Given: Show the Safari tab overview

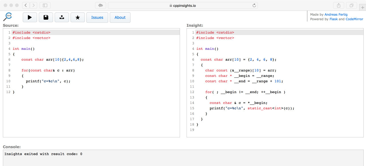Looking at the screenshot, I should click(x=351, y=5).
